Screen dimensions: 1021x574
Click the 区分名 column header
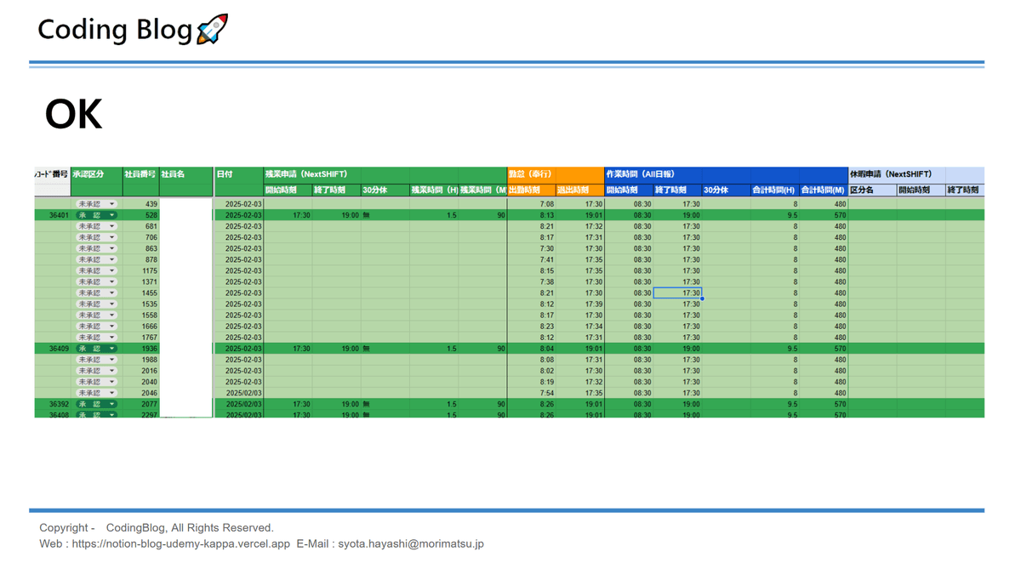[x=862, y=190]
